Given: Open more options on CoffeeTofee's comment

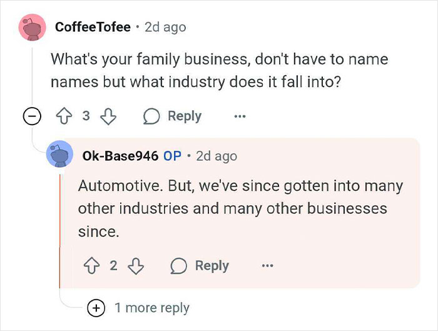Looking at the screenshot, I should point(240,116).
